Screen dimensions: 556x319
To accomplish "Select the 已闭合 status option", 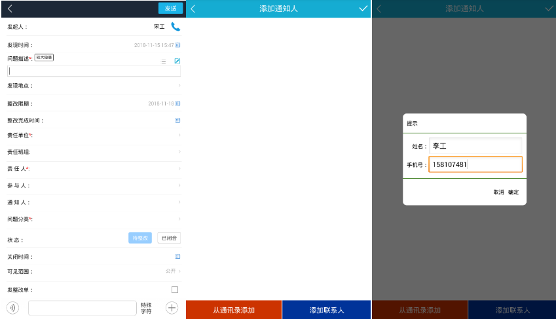I will (x=169, y=238).
